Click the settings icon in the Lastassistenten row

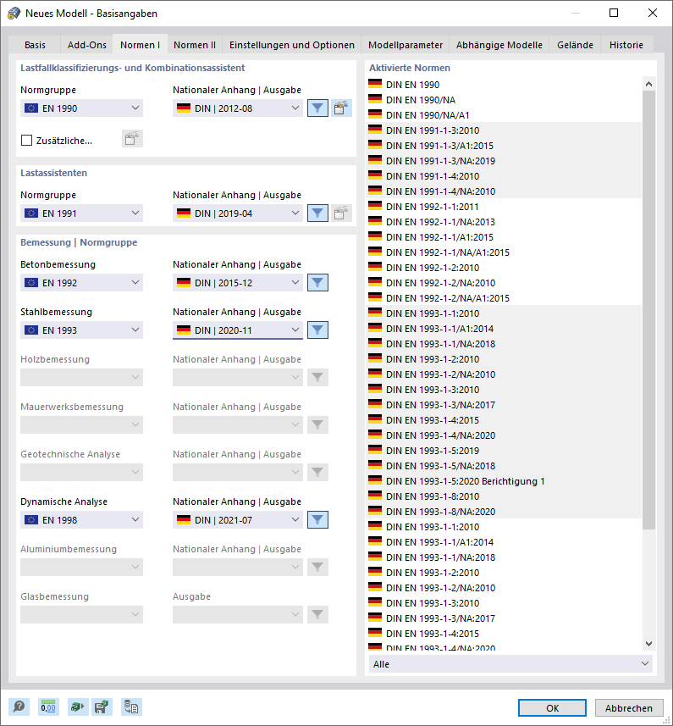click(341, 213)
